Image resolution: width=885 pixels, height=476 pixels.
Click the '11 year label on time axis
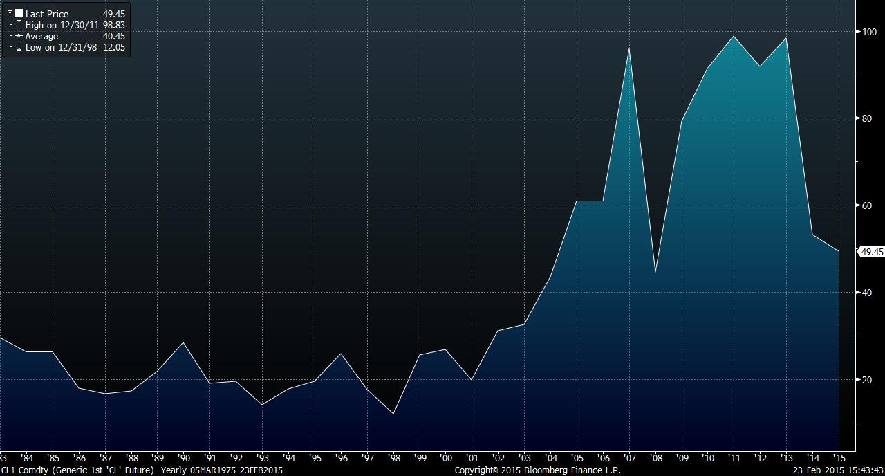point(734,458)
